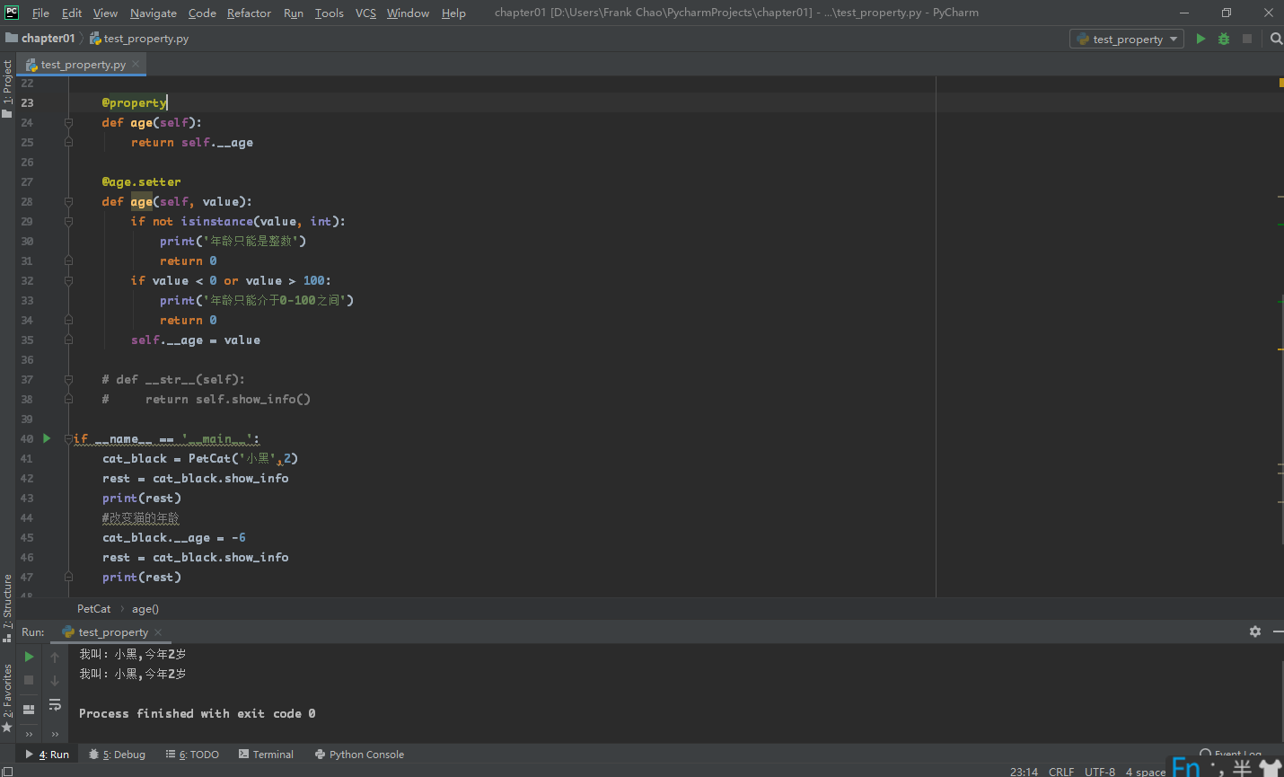Screen dimensions: 1284x777
Task: Select the test_property tab in Run panel
Action: point(113,631)
